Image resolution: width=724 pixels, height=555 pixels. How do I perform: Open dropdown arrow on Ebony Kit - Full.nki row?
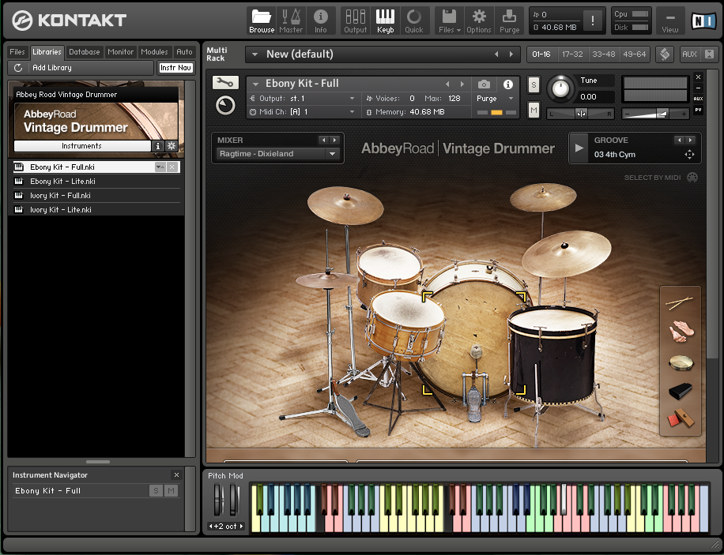(160, 167)
